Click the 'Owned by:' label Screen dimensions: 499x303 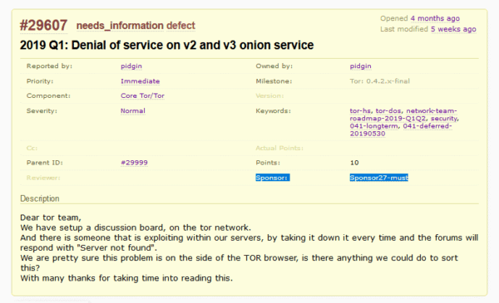[274, 66]
